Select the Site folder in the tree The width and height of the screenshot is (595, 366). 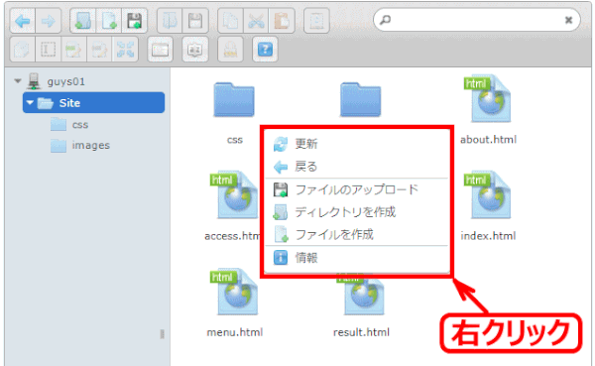[93, 102]
